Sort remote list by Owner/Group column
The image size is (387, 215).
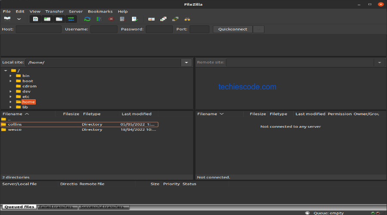pos(366,114)
